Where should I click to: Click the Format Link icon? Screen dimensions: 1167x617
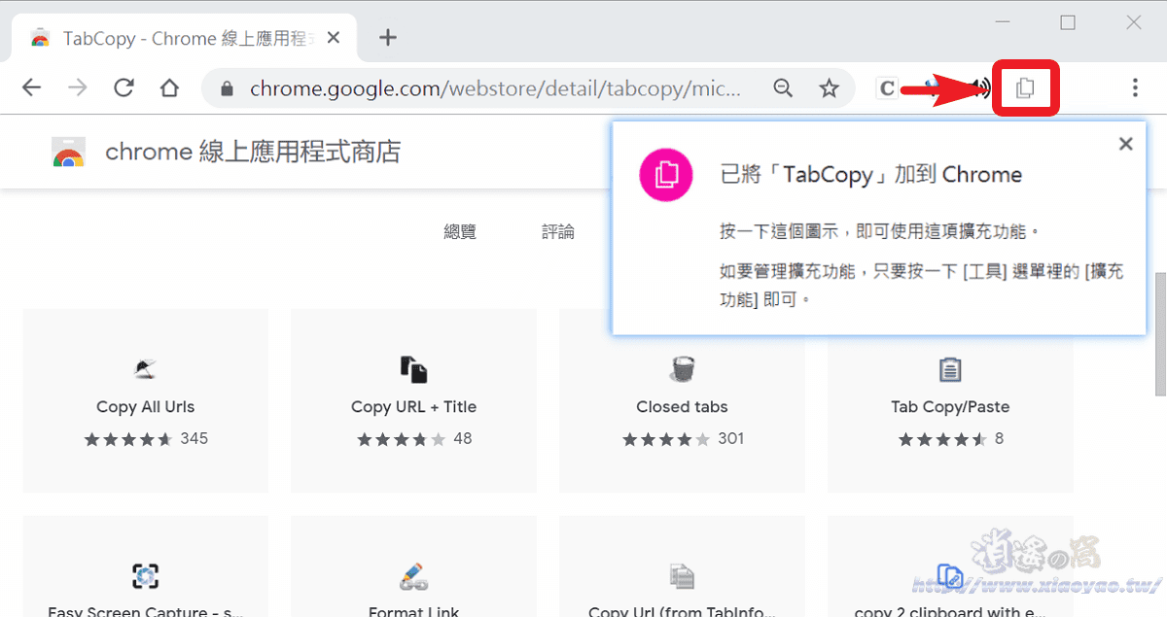pos(413,576)
